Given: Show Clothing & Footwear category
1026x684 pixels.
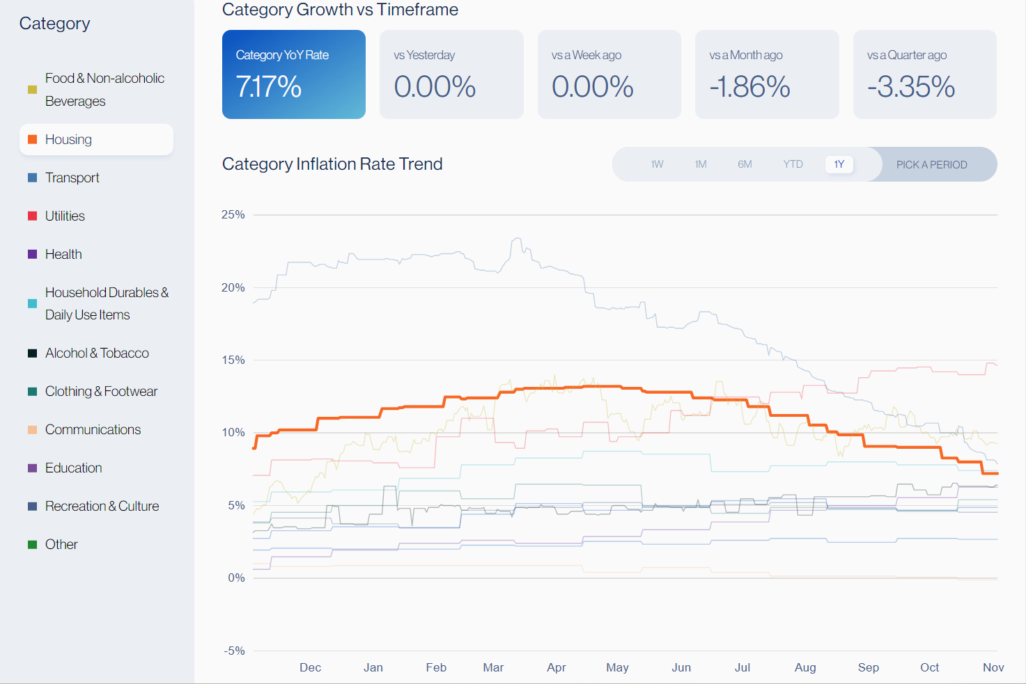Looking at the screenshot, I should point(101,392).
